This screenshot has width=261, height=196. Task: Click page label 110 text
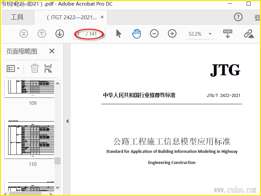coord(33,164)
